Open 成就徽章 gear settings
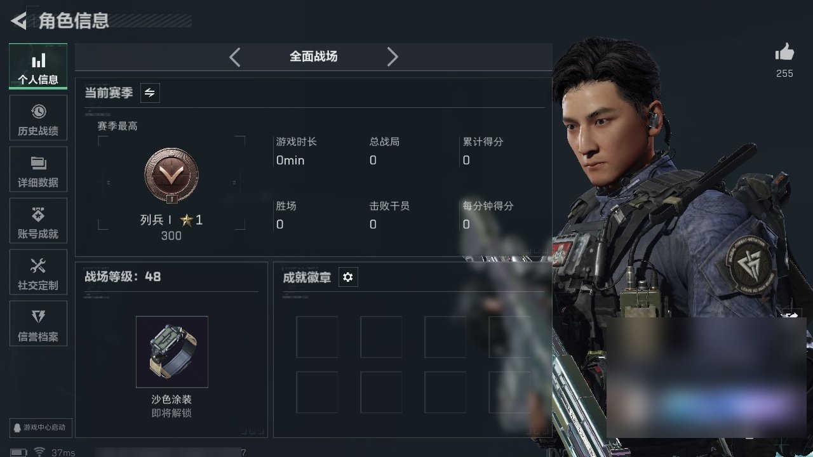The height and width of the screenshot is (457, 813). tap(348, 277)
